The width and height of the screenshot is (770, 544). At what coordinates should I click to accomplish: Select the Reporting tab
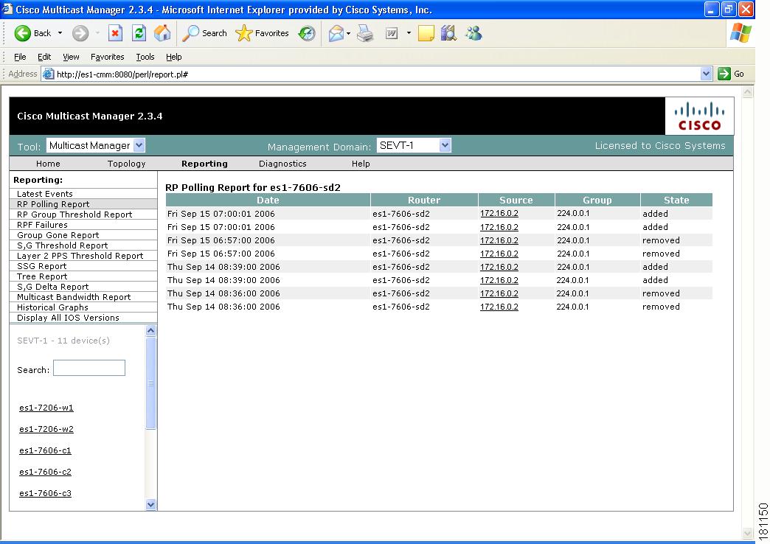coord(204,164)
